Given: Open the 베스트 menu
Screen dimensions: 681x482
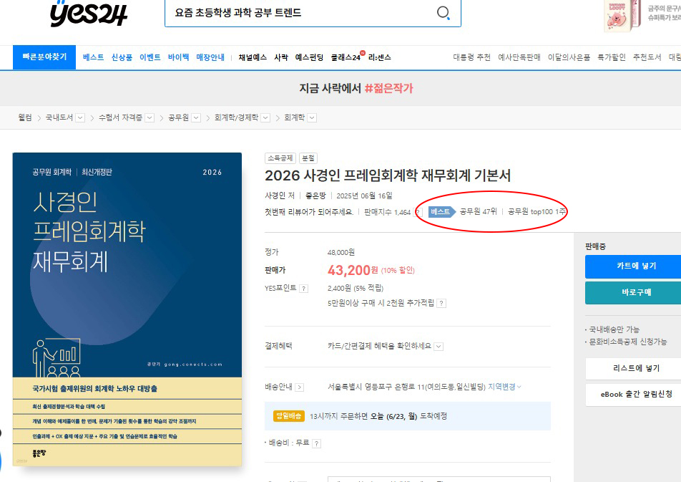Looking at the screenshot, I should (x=94, y=57).
